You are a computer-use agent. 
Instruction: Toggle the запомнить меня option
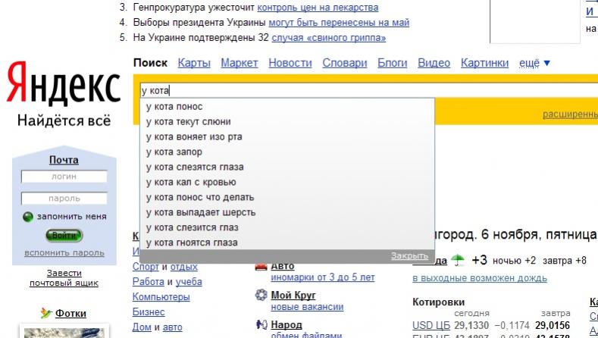pos(28,217)
